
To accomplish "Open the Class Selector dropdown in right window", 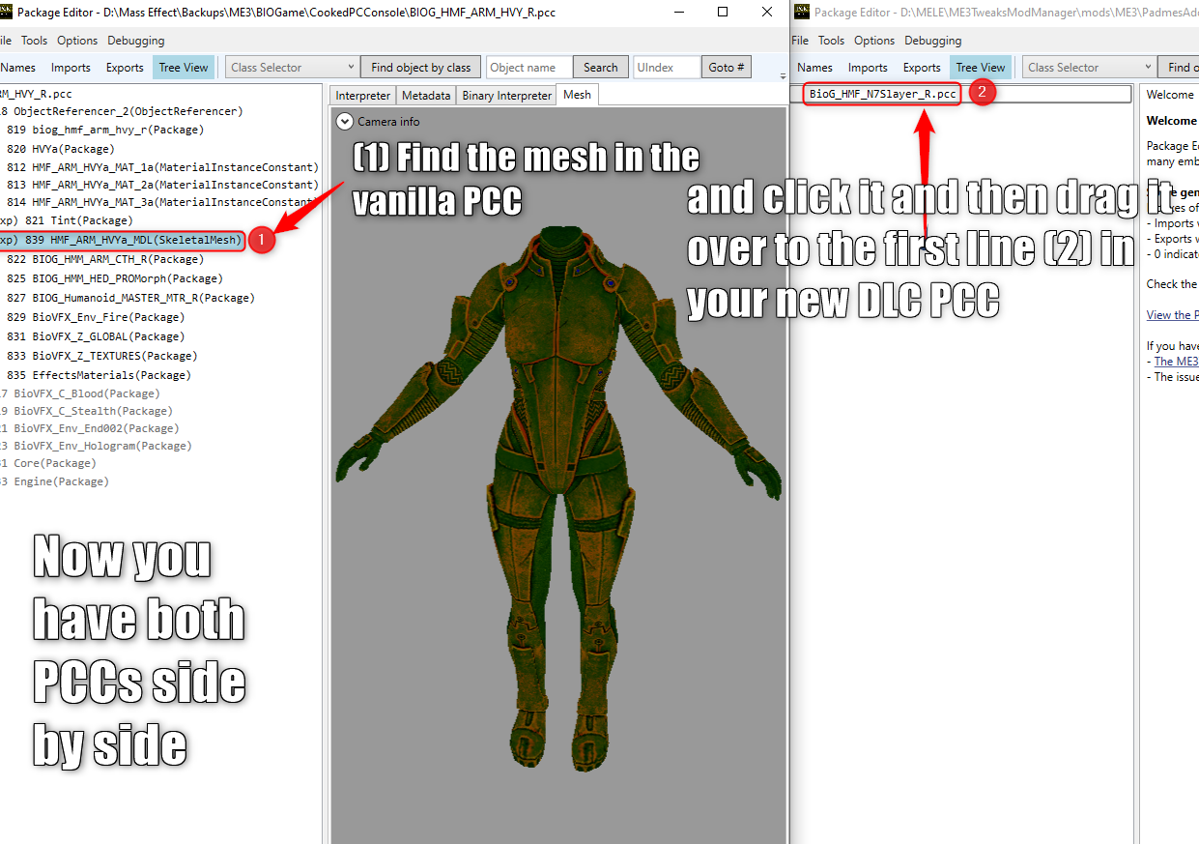I will coord(1090,68).
